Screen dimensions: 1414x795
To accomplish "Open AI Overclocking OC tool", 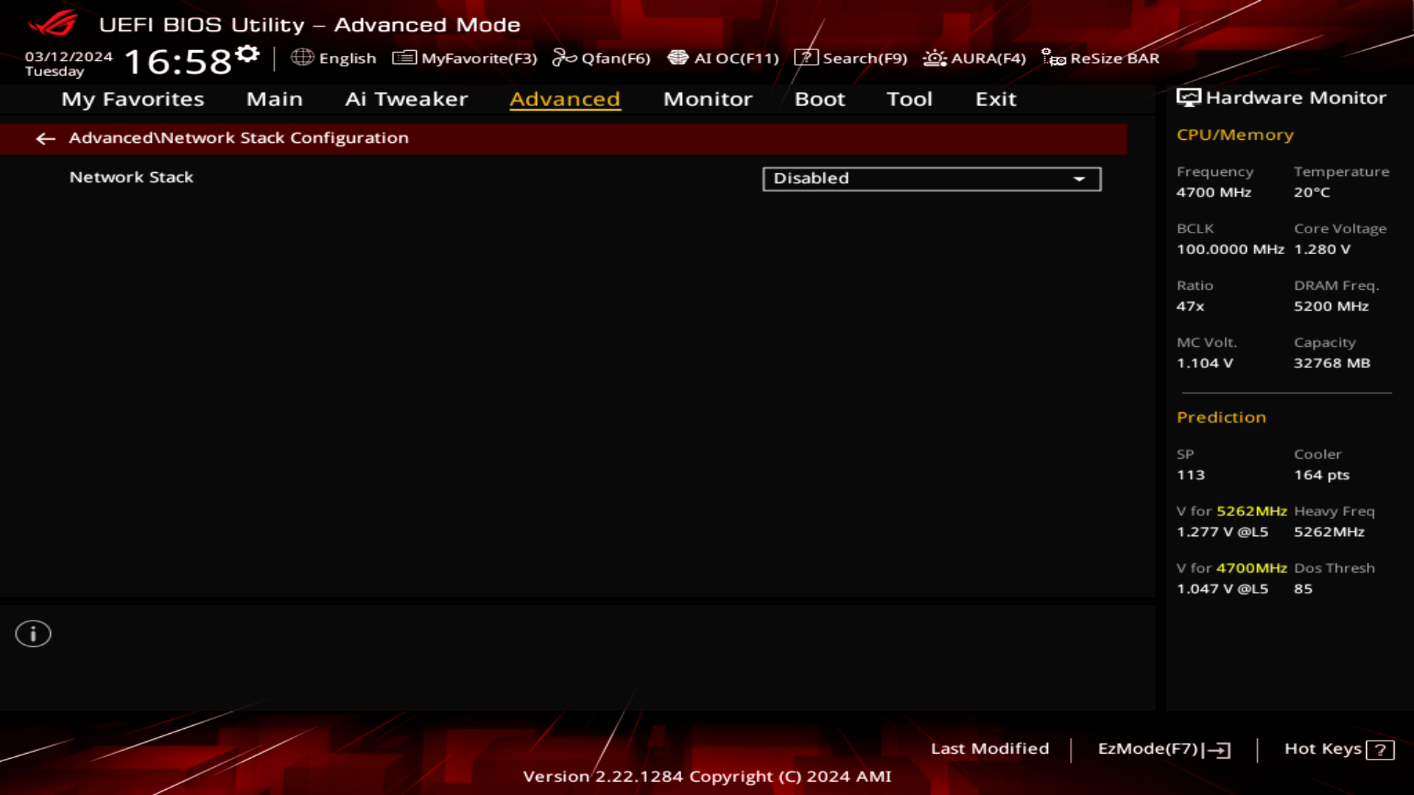I will coord(722,58).
